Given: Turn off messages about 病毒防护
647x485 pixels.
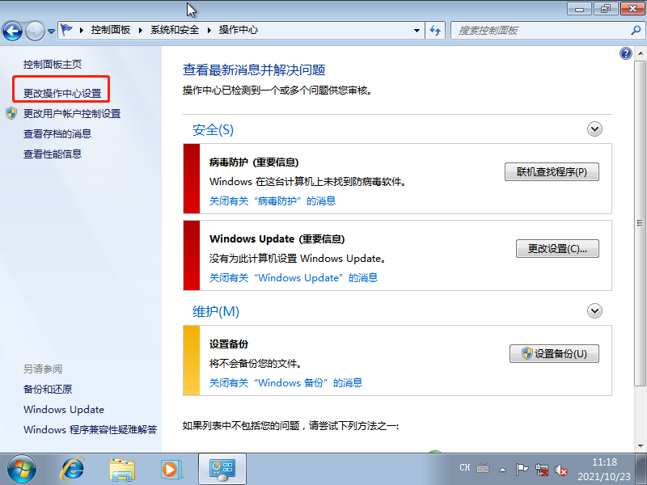Looking at the screenshot, I should [x=273, y=201].
